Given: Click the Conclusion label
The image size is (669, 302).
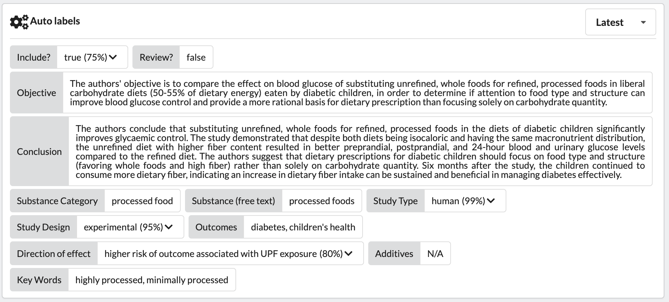Looking at the screenshot, I should click(x=39, y=151).
